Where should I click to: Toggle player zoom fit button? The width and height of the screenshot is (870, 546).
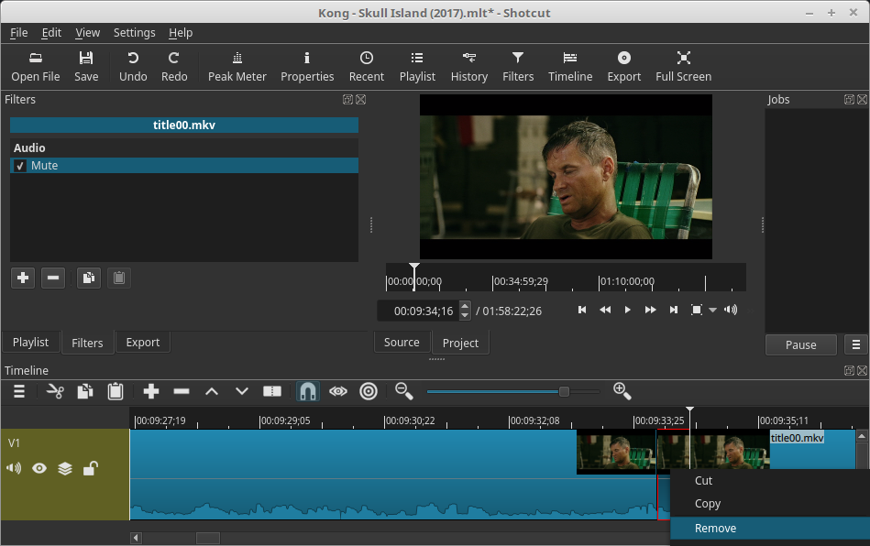(697, 310)
